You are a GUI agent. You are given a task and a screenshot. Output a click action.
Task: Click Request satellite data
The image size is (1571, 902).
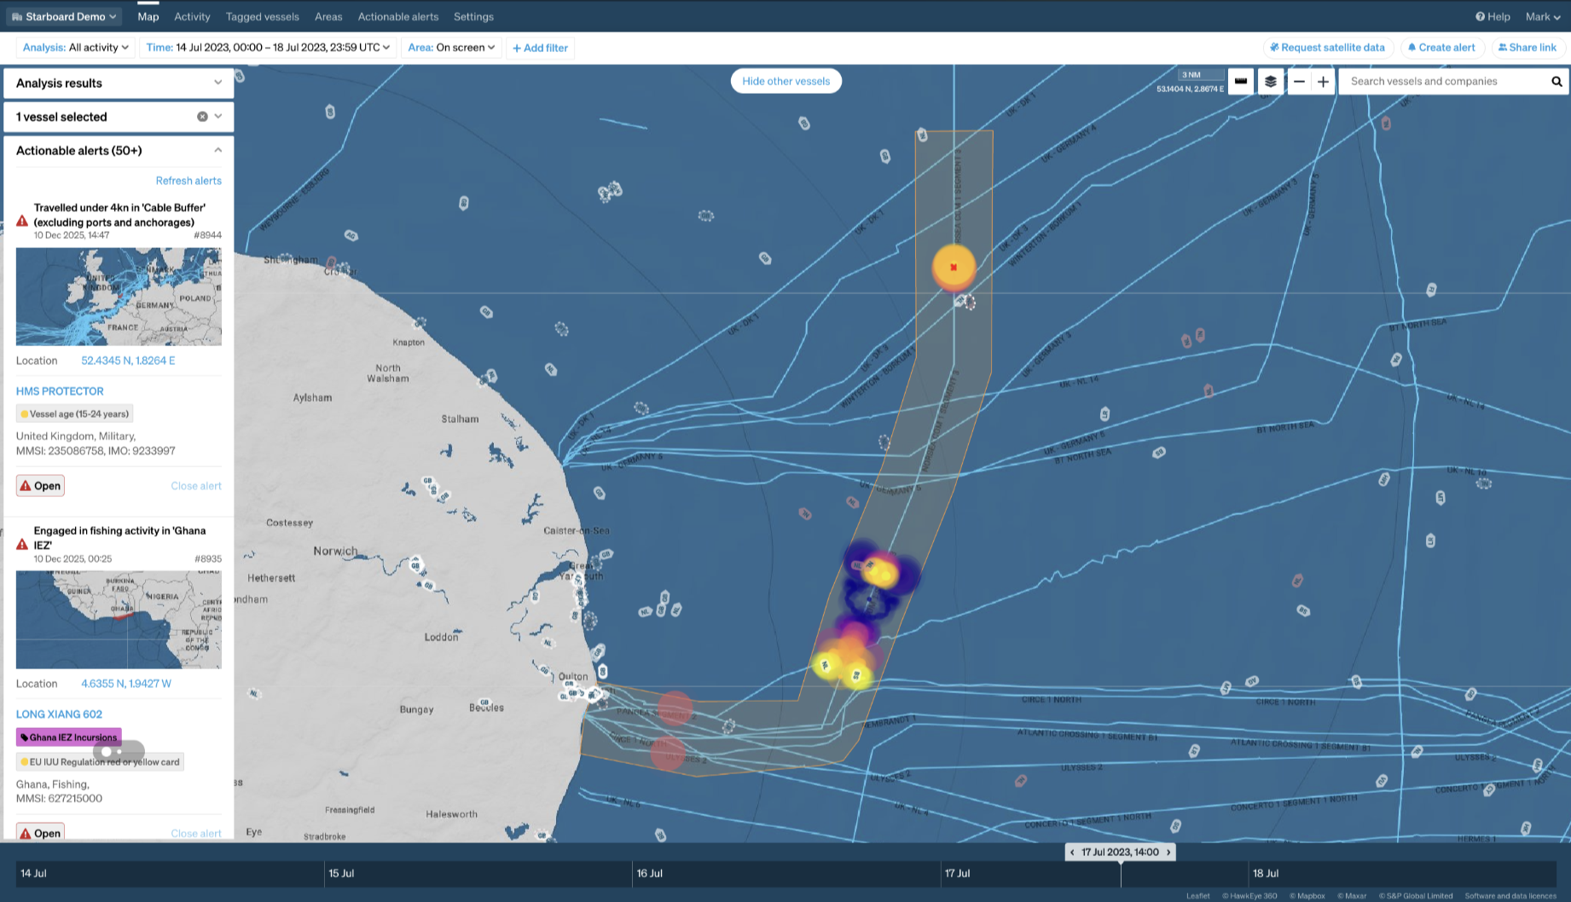(x=1328, y=48)
